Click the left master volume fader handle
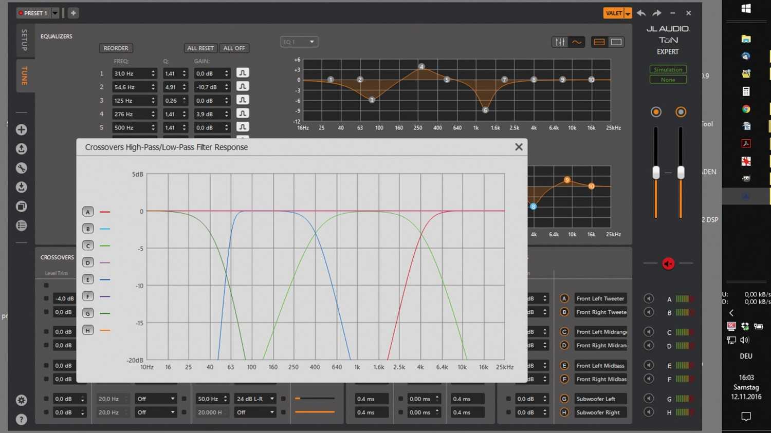771x433 pixels. [x=656, y=173]
